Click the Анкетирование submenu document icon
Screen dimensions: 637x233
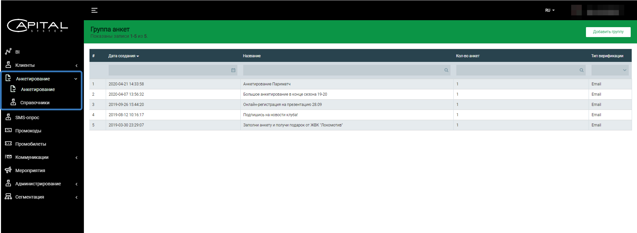(x=13, y=89)
